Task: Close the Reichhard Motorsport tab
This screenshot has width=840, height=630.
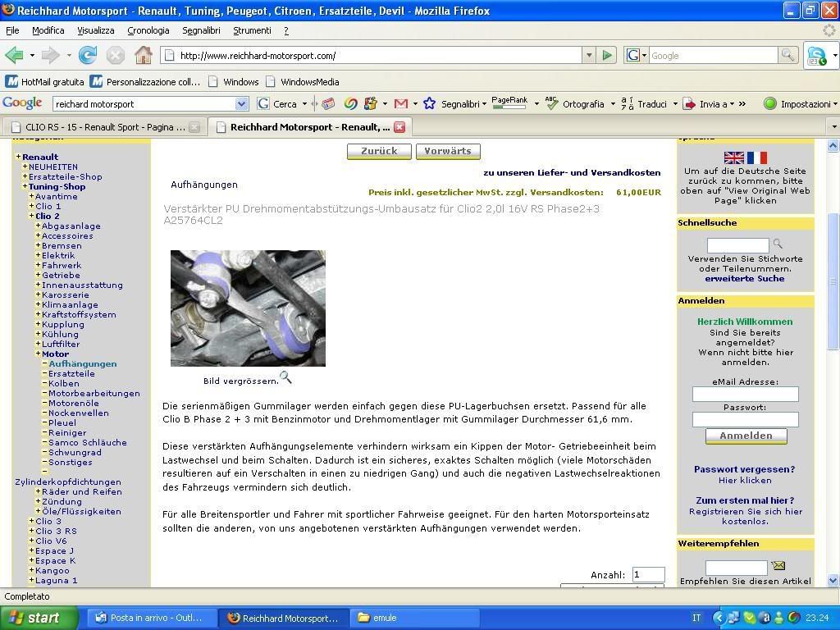Action: (x=399, y=127)
